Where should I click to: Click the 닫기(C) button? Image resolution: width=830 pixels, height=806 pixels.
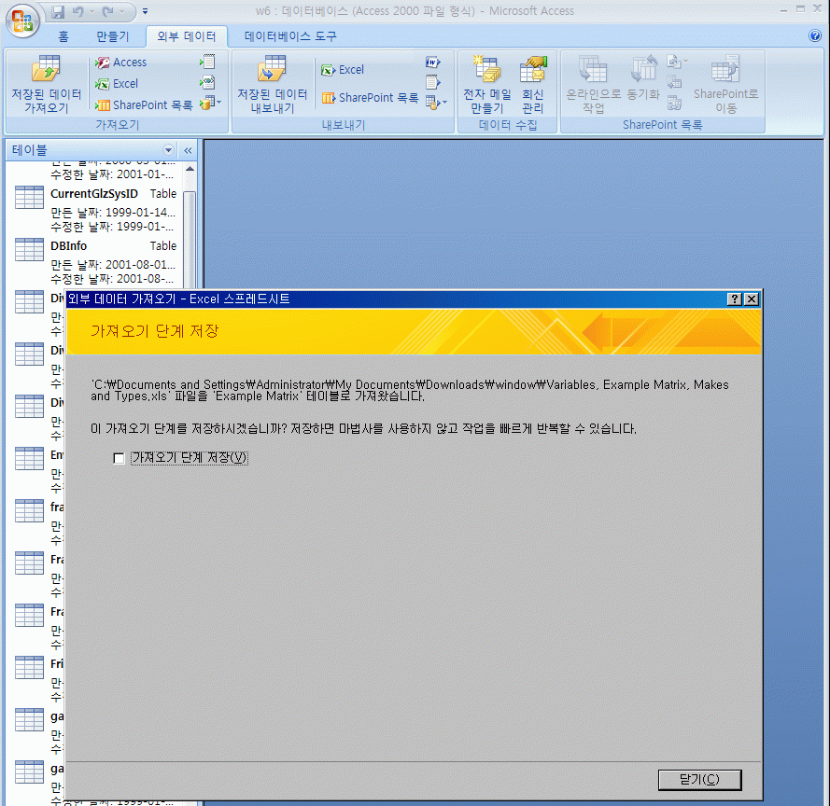(x=699, y=779)
